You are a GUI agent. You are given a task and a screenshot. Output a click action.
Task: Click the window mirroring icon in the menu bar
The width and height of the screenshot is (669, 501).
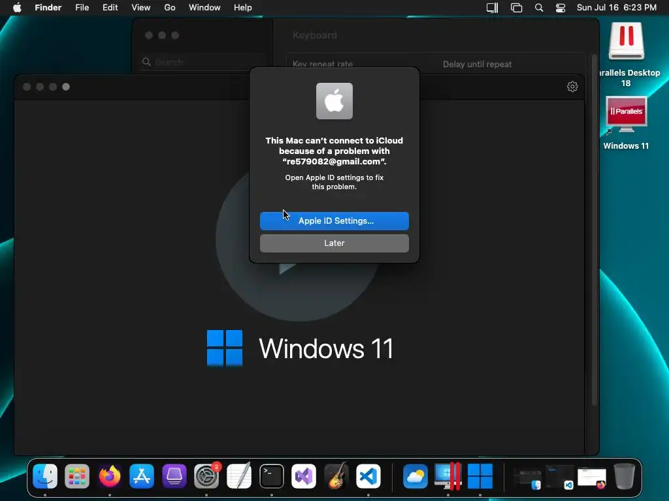coord(516,8)
